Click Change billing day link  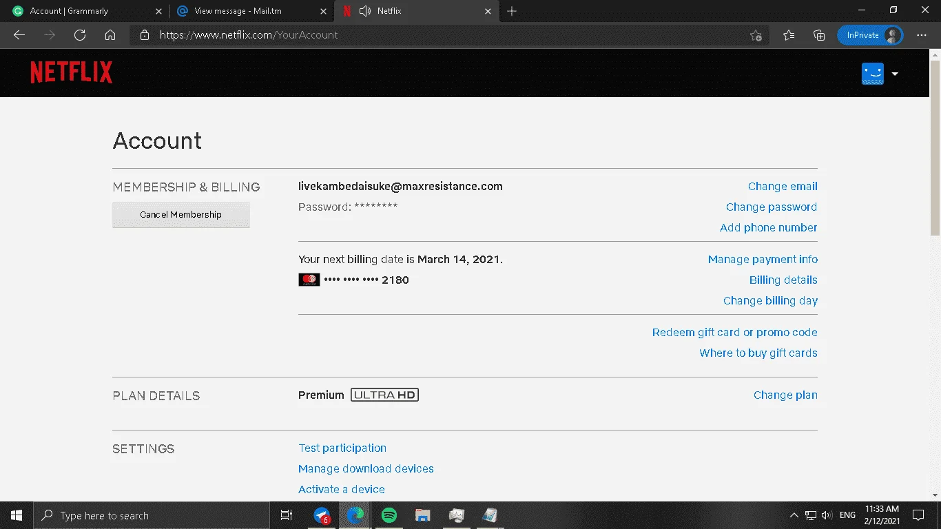770,301
